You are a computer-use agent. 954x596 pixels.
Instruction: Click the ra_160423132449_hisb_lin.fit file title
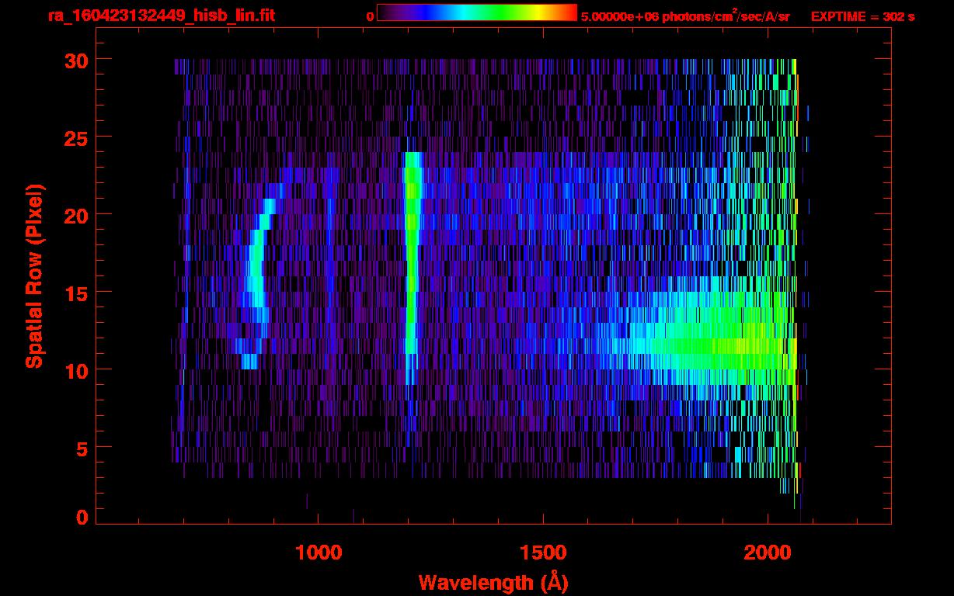[x=161, y=16]
